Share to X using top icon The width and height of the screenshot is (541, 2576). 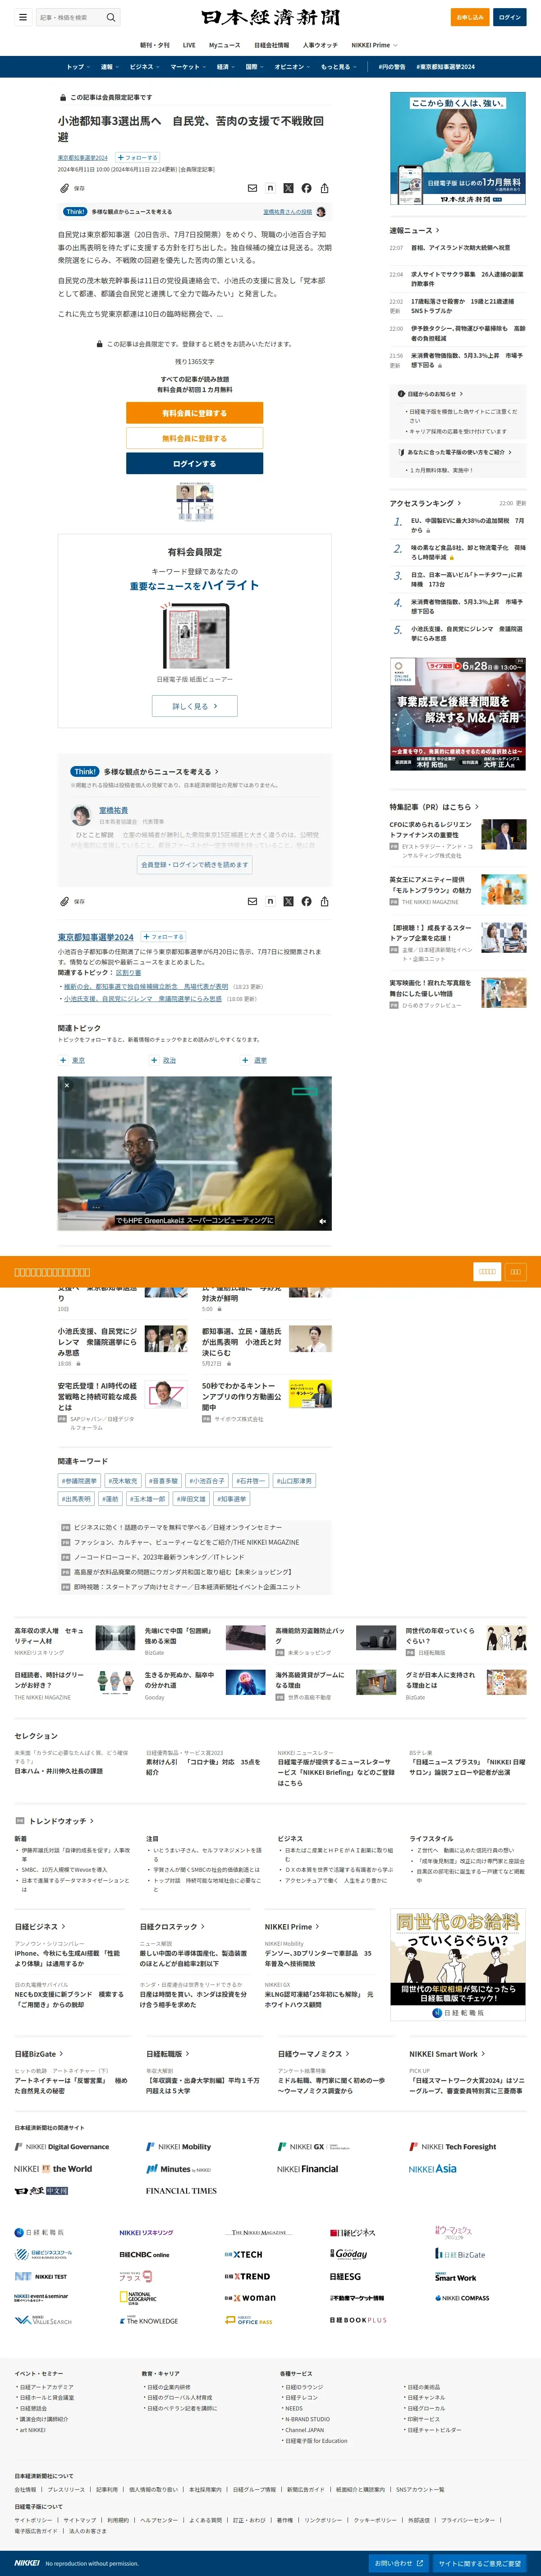click(288, 188)
